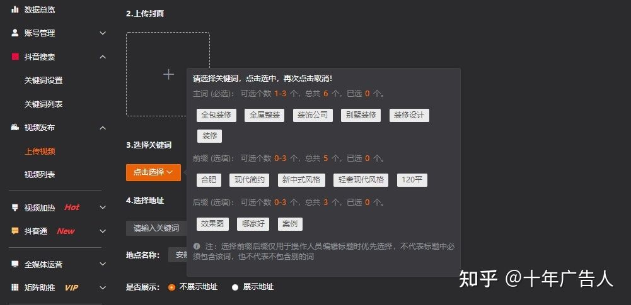Expand the 矩阵助推 chevron
Image resolution: width=631 pixels, height=305 pixels.
103,288
